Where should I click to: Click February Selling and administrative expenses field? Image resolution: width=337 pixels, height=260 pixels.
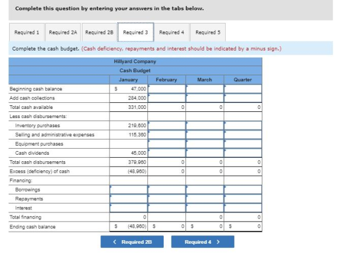pyautogui.click(x=167, y=135)
